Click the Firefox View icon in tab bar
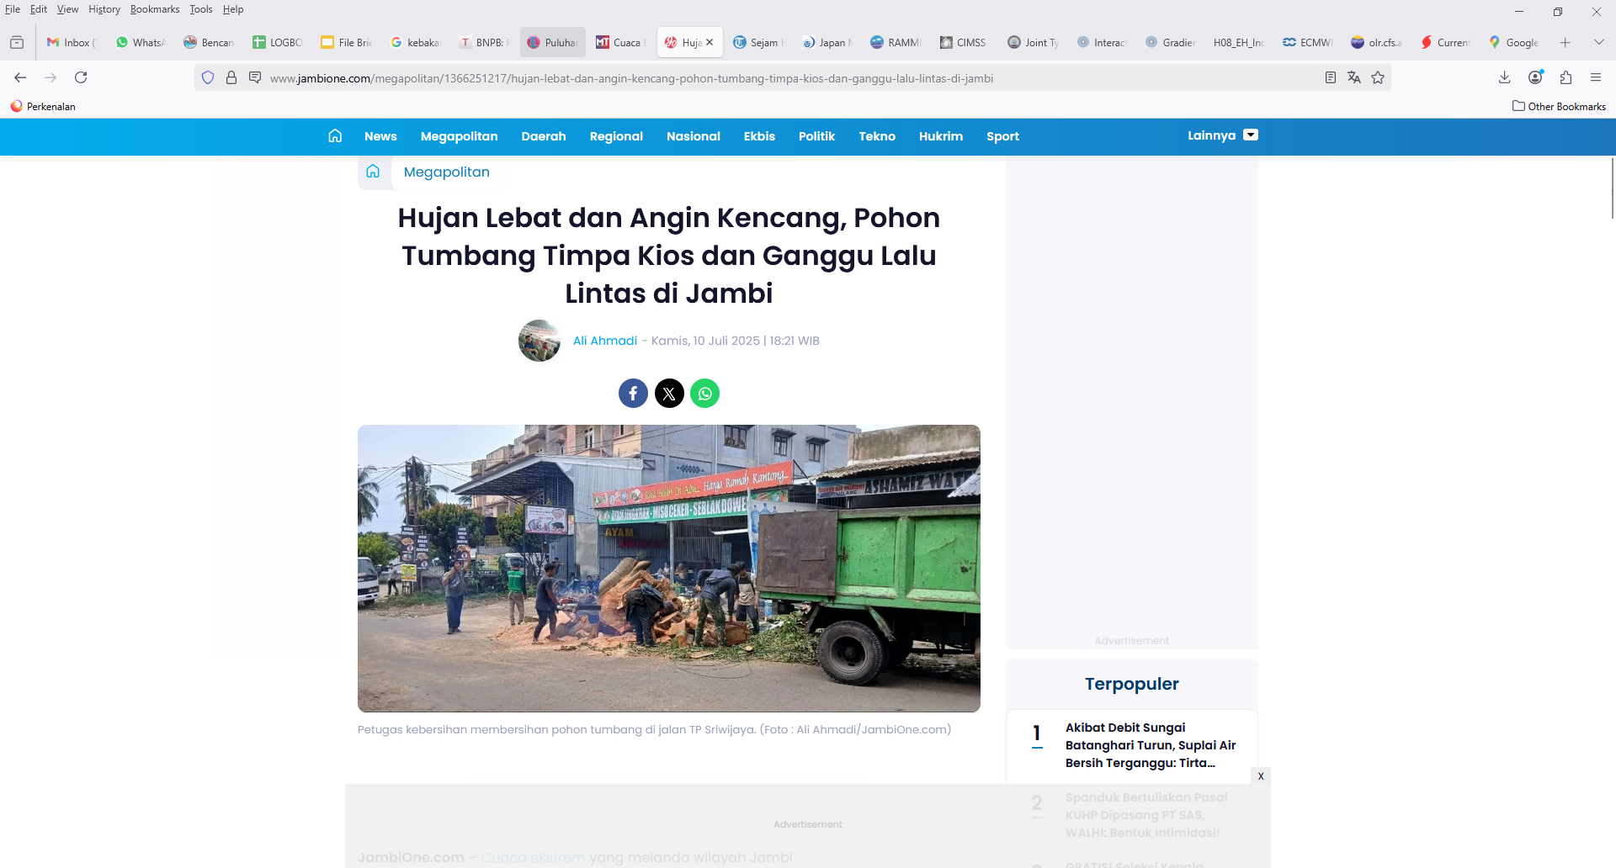Screen dimensions: 1616x868 click(17, 42)
